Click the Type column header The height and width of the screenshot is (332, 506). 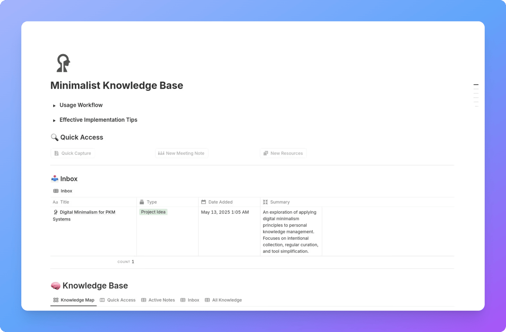coord(168,202)
